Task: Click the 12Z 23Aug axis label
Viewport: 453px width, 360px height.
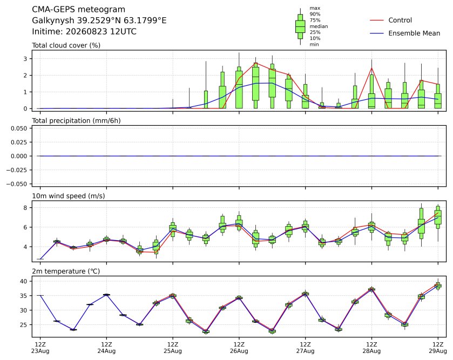Action: [40, 348]
